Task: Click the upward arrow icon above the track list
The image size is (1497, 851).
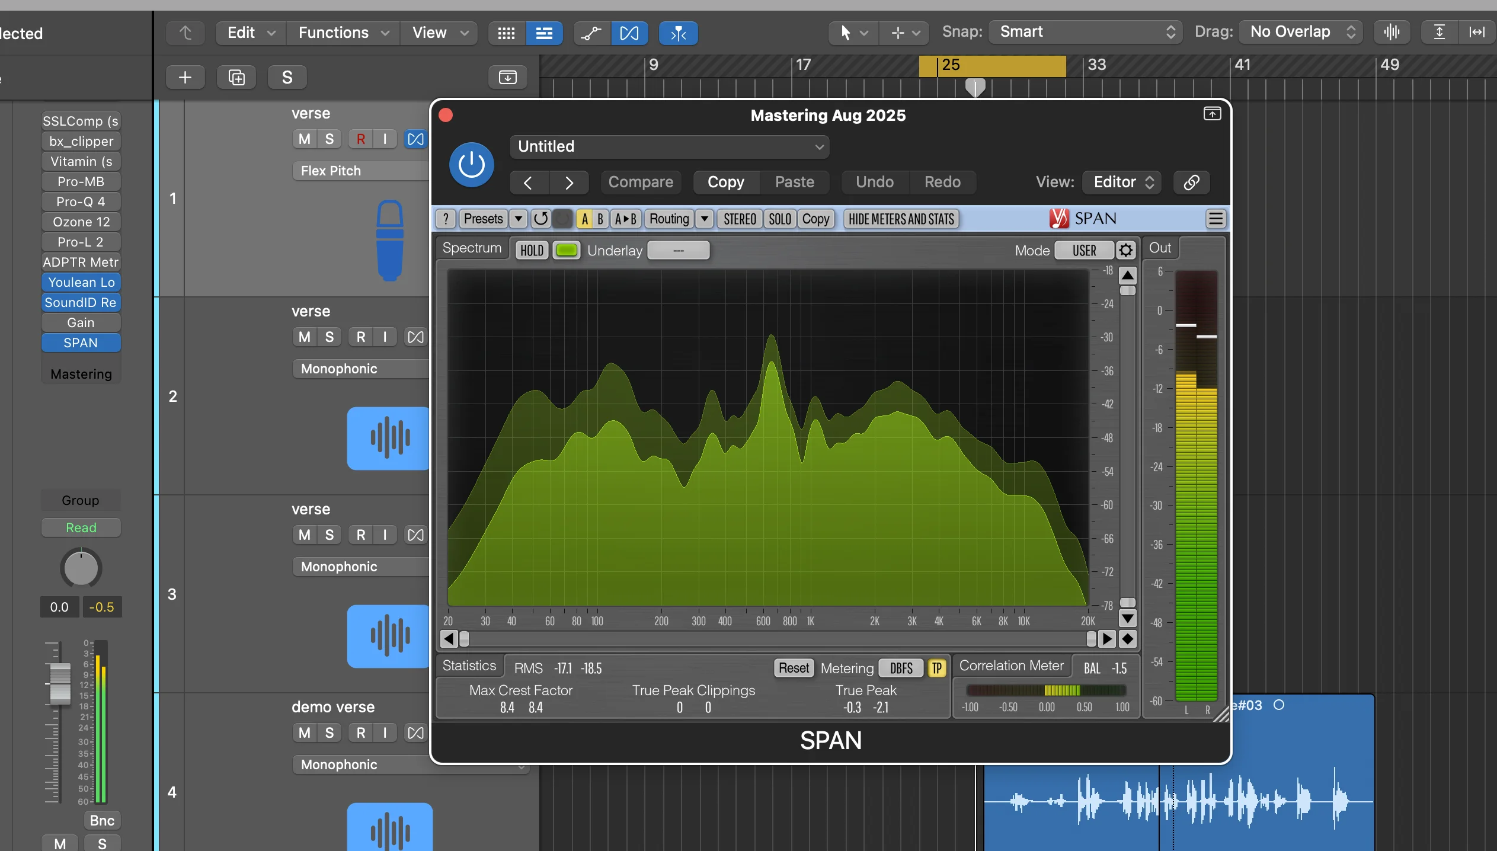Action: (x=185, y=33)
